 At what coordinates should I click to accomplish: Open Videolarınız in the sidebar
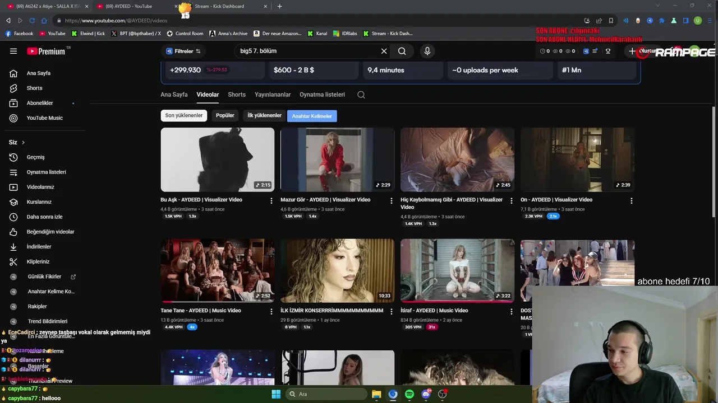[x=40, y=187]
